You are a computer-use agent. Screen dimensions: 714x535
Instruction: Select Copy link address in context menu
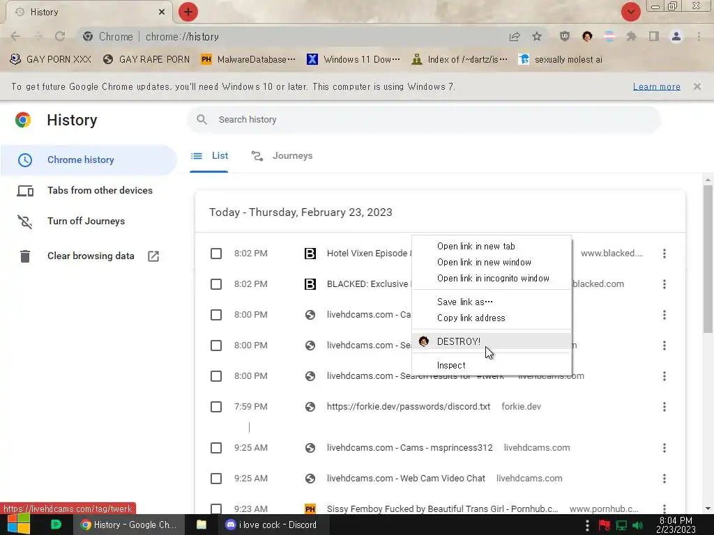(492, 318)
